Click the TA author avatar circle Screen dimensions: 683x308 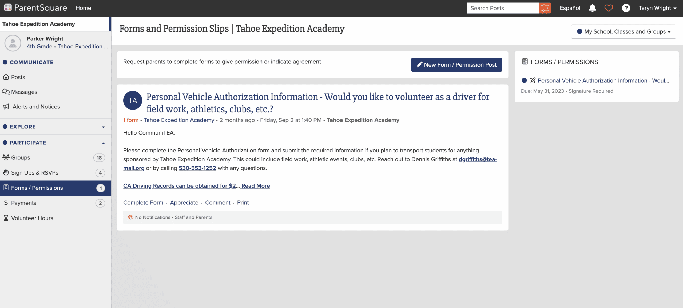(x=133, y=100)
